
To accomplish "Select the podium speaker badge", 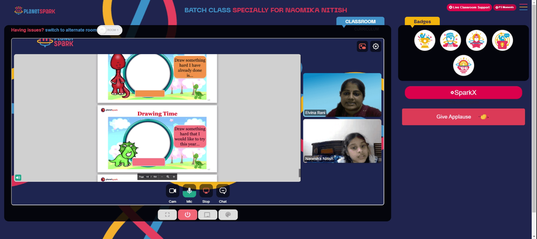I will tap(503, 40).
